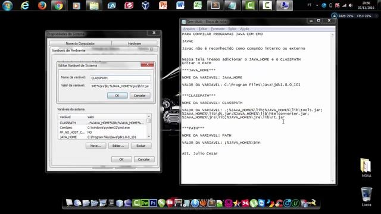
Task: Open the star icon in the dock
Action: tap(237, 203)
